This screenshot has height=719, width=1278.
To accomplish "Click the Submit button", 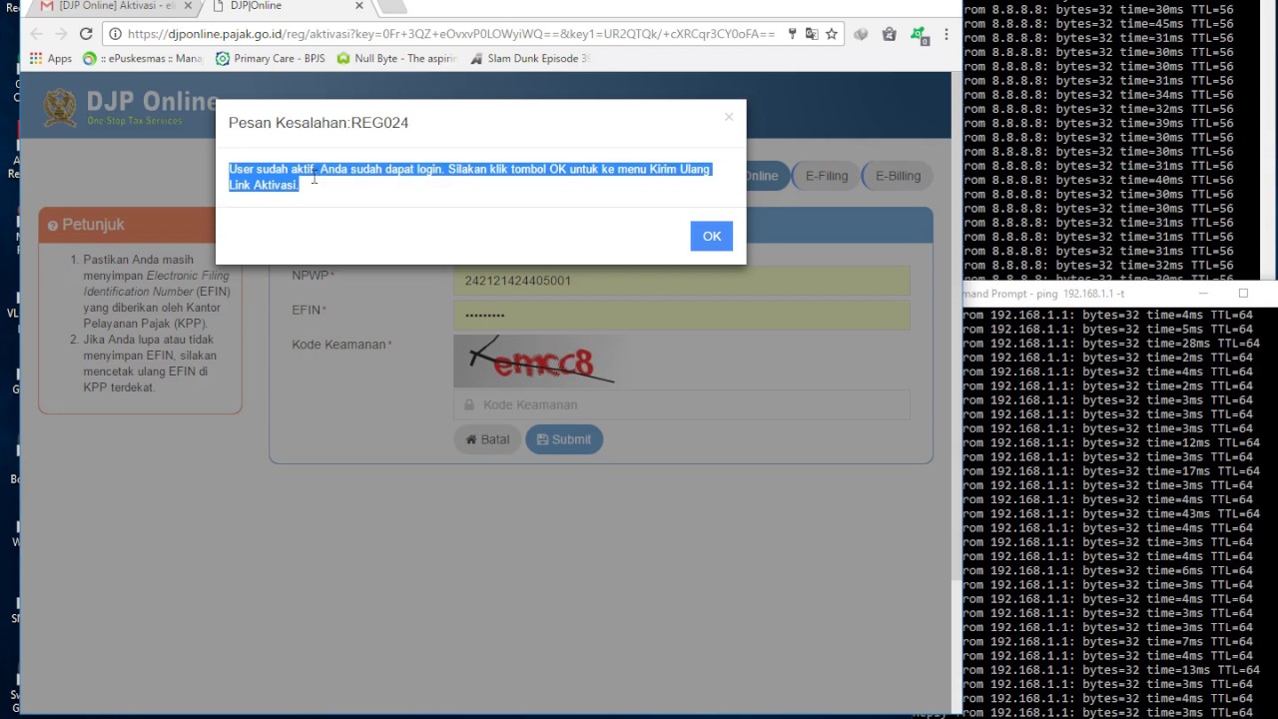I will coord(564,439).
